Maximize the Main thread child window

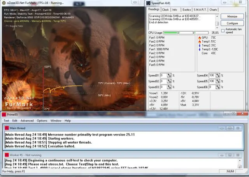tap(230, 128)
